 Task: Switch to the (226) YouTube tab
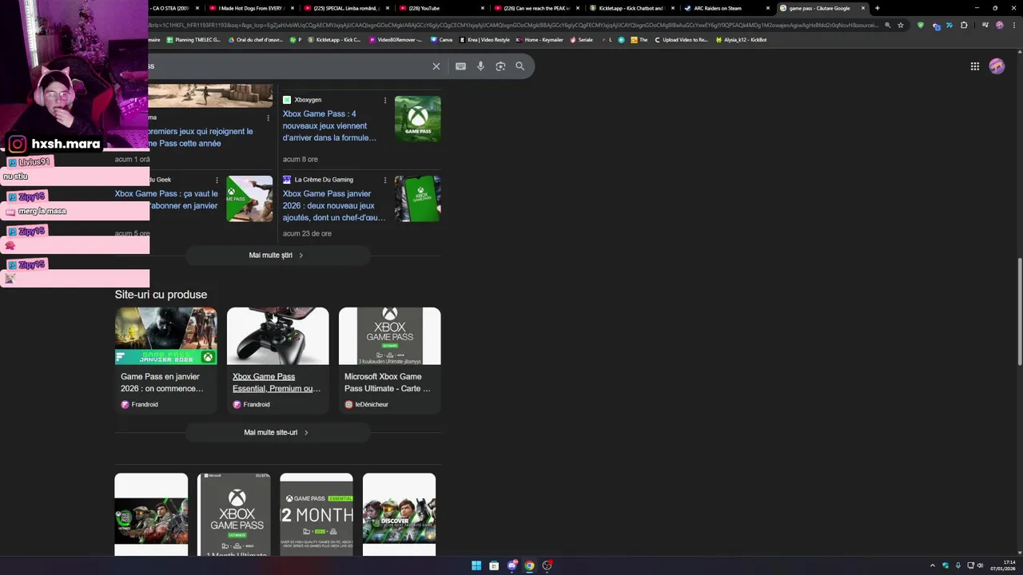[441, 8]
